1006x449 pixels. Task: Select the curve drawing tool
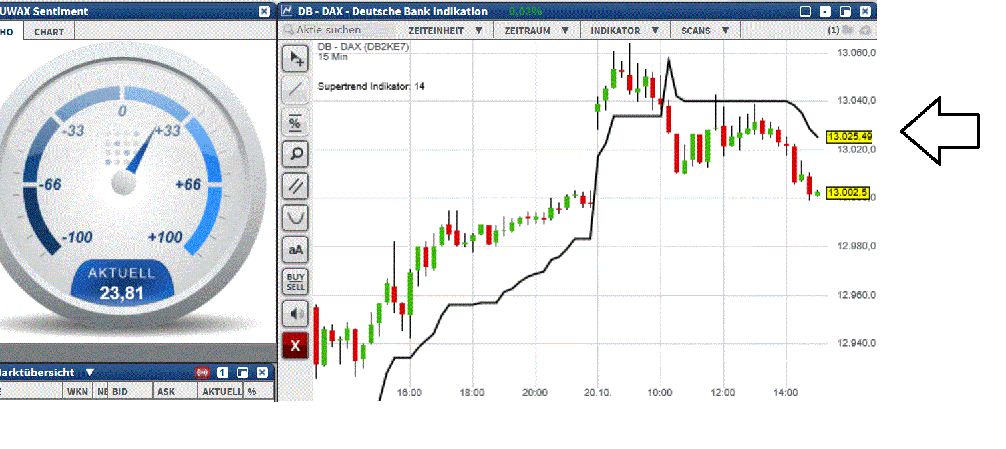(295, 218)
